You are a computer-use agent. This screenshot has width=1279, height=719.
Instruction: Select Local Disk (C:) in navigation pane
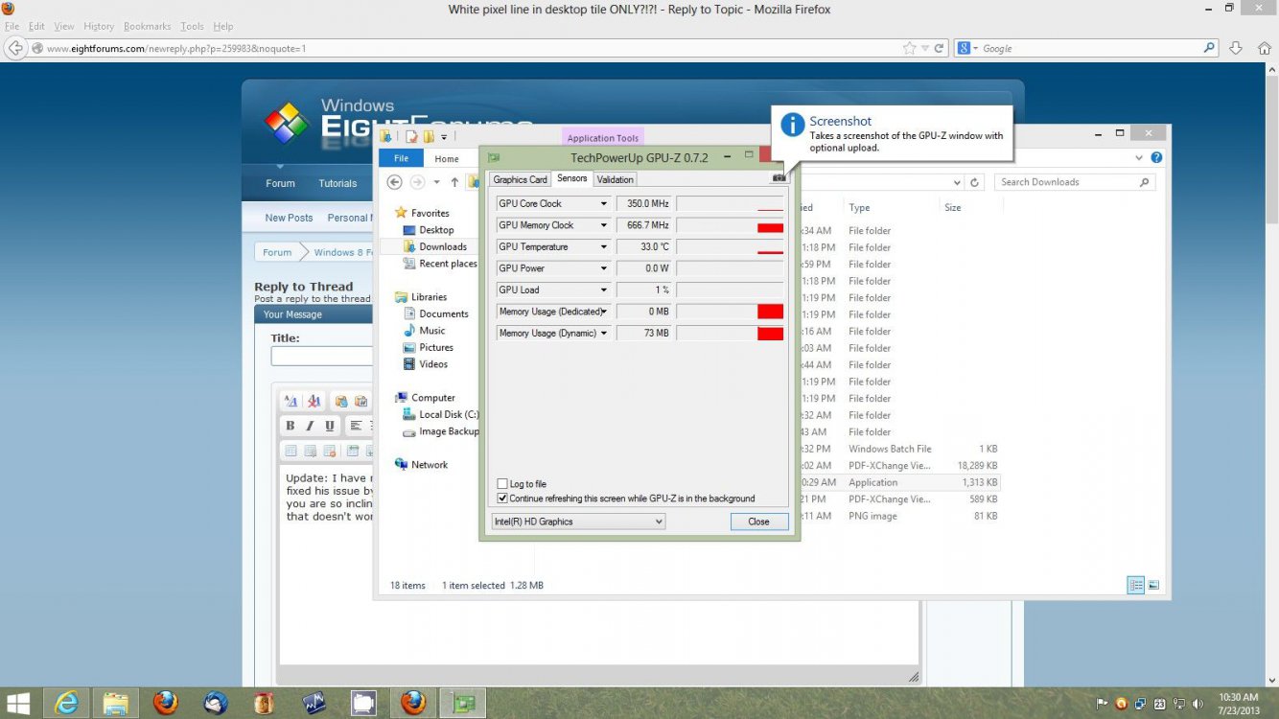pos(448,414)
